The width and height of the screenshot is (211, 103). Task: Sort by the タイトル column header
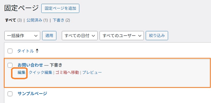(26, 51)
